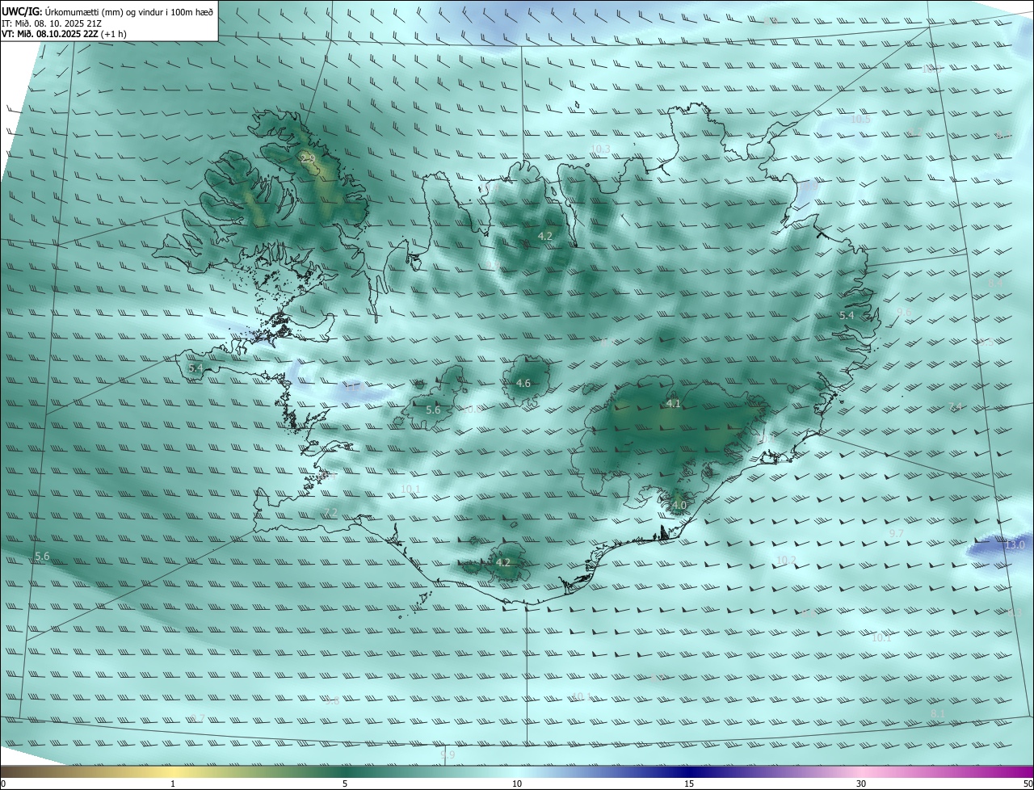This screenshot has width=1034, height=790.
Task: Click the gradient color scale bar
Action: [x=517, y=772]
